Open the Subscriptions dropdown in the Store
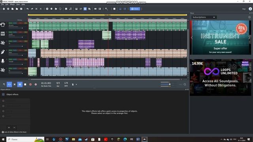 204,17
